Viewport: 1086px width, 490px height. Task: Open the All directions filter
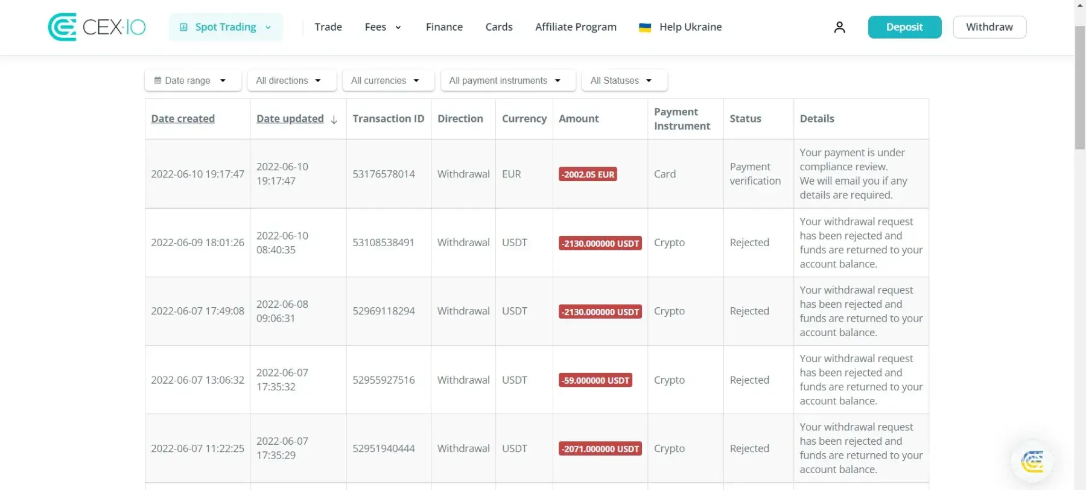click(291, 80)
